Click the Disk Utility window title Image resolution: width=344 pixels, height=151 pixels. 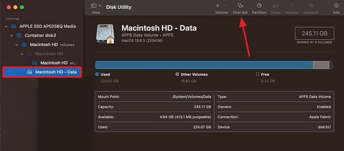pyautogui.click(x=119, y=7)
